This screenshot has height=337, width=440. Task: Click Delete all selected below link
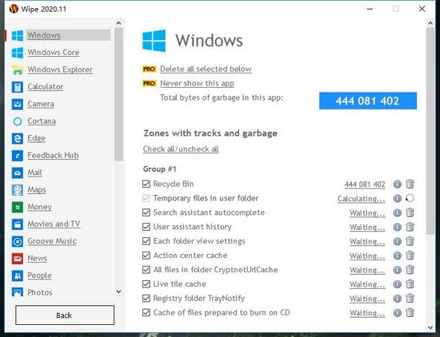206,69
